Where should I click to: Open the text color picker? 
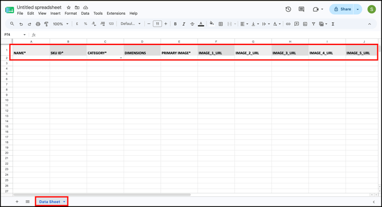pyautogui.click(x=201, y=24)
